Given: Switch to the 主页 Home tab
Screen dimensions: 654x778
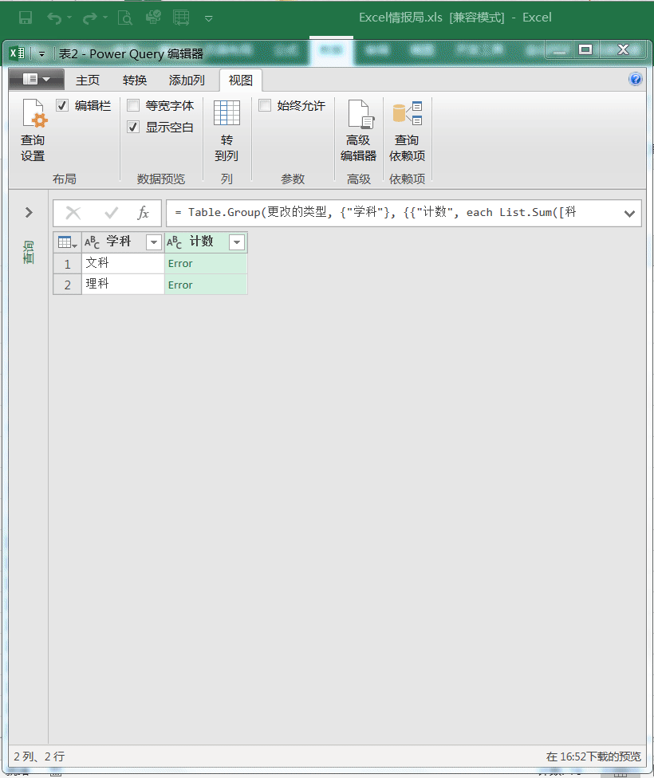Looking at the screenshot, I should point(88,80).
